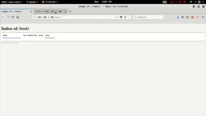Click the greyed extension icon beside hamburger menu
This screenshot has height=116, width=206.
[197, 17]
